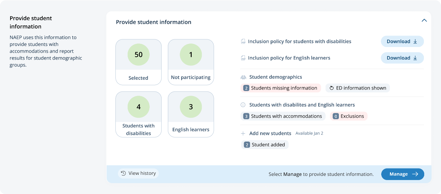
Task: Click the Student demographics group icon
Action: tap(243, 77)
